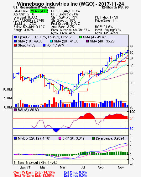Click the 'Liquidity: 1.73%' text

pos(25,24)
